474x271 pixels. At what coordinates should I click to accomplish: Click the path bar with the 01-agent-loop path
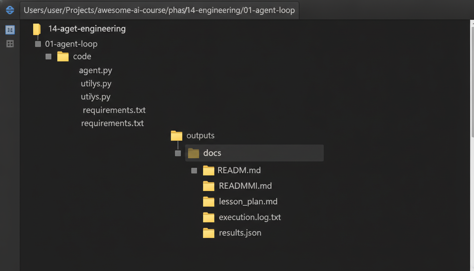point(159,10)
